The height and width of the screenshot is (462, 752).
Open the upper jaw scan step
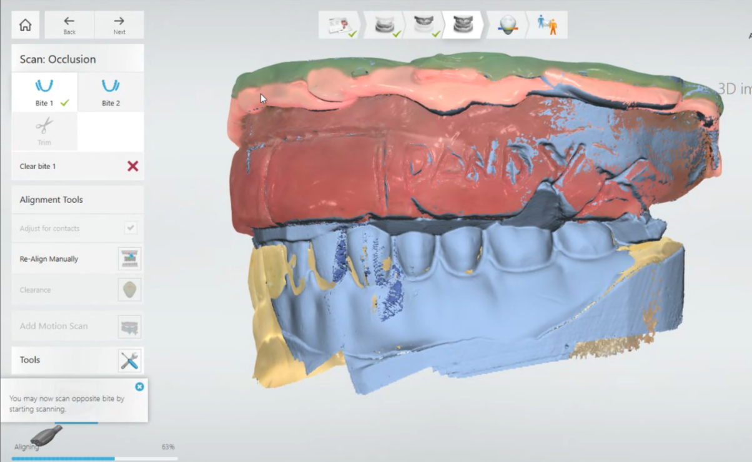tap(423, 25)
